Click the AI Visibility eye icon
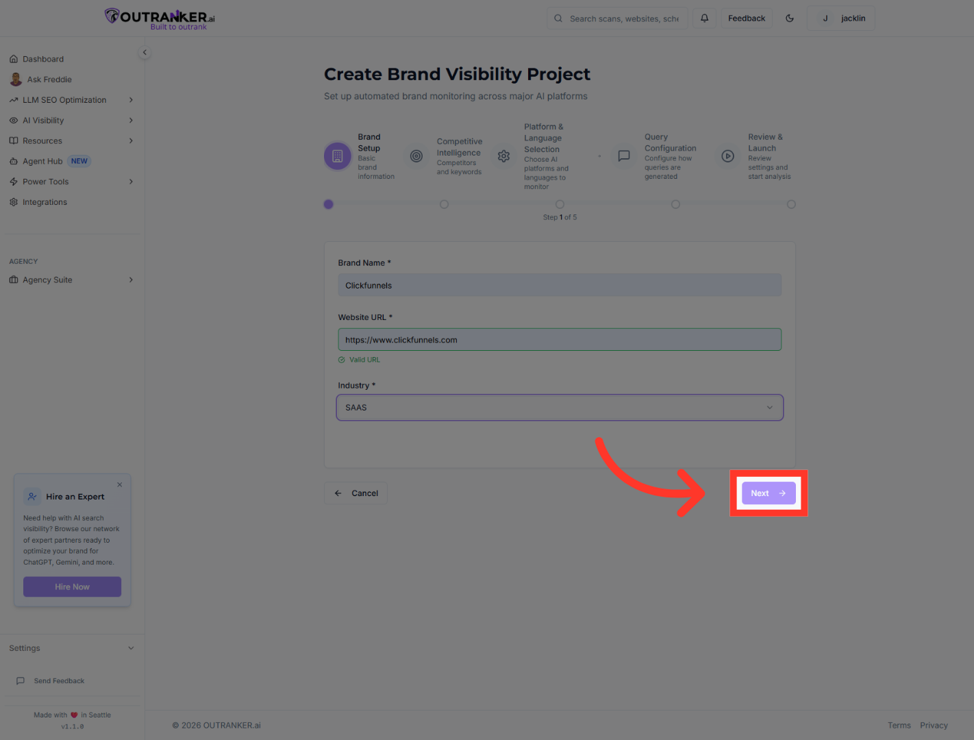This screenshot has width=974, height=740. point(14,121)
